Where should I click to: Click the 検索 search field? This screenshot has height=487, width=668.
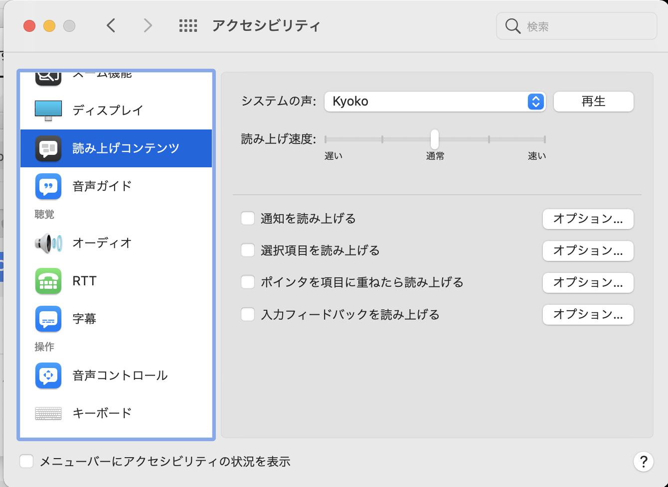tap(583, 26)
